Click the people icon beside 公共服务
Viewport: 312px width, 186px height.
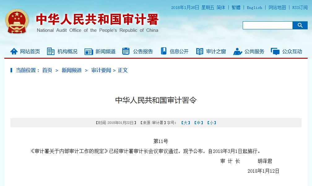pos(237,52)
